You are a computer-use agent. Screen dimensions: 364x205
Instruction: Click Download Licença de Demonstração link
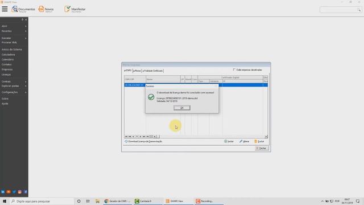tap(143, 141)
